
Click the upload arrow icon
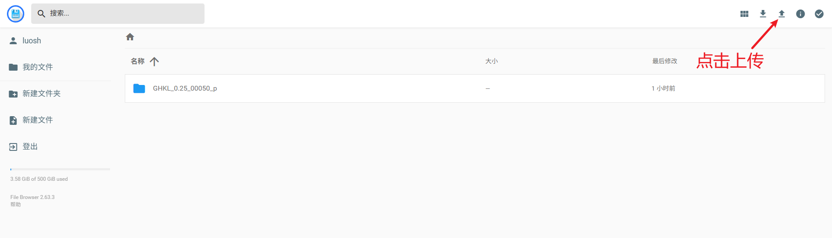[782, 14]
